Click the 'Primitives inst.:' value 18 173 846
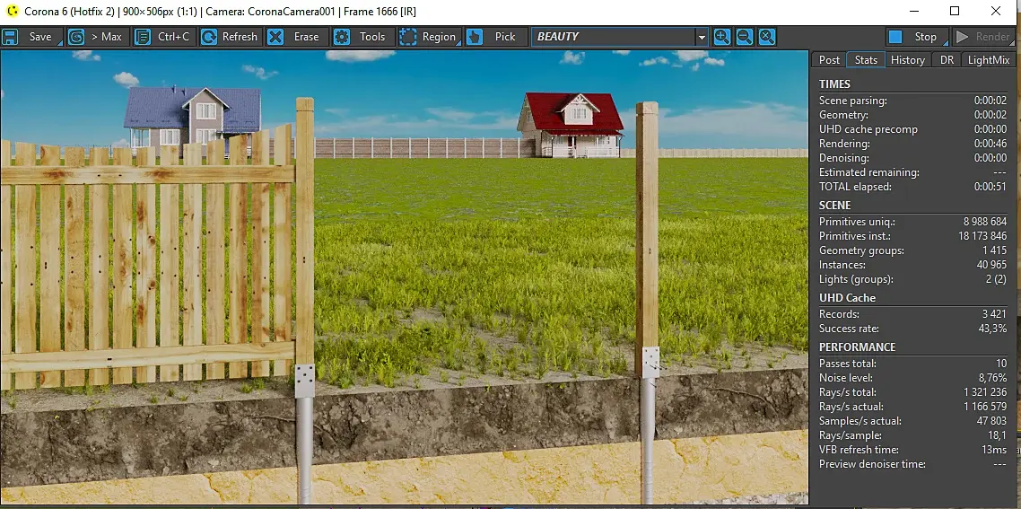The width and height of the screenshot is (1021, 509). [982, 236]
